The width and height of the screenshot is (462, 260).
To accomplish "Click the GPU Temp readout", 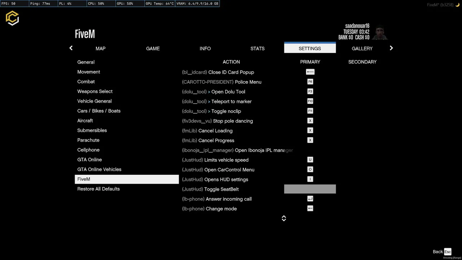I will click(x=160, y=4).
